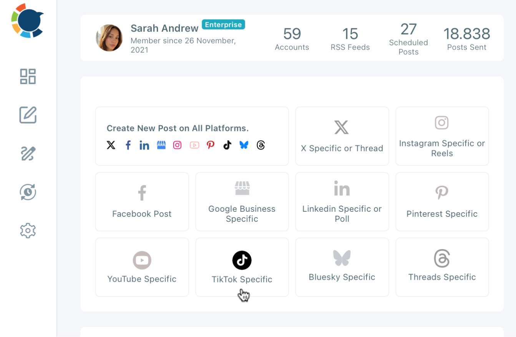Select the Pinterest Specific tile
516x337 pixels.
coord(442,202)
